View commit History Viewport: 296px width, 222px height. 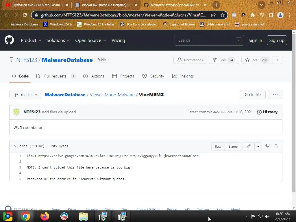point(267,112)
